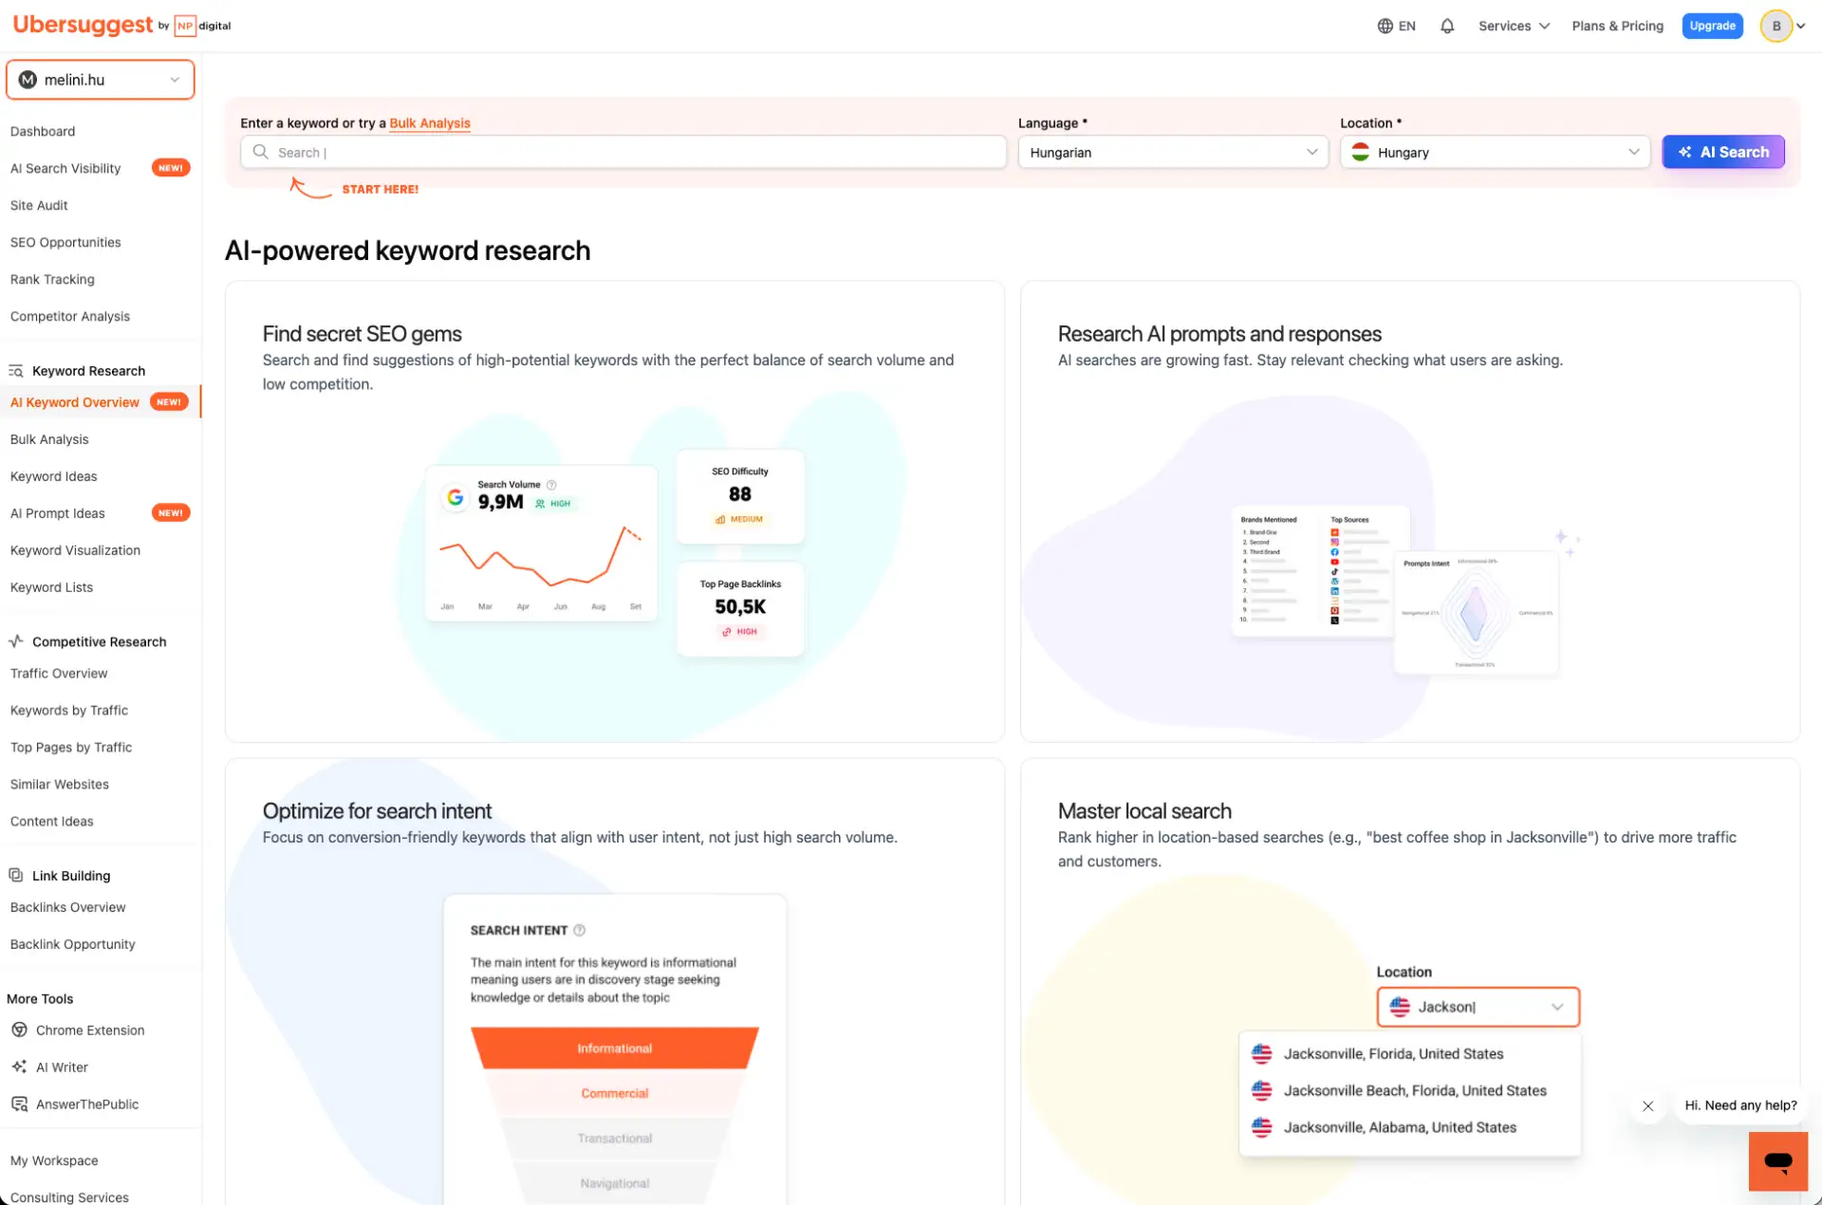
Task: Dismiss the help chat prompt
Action: coord(1648,1106)
